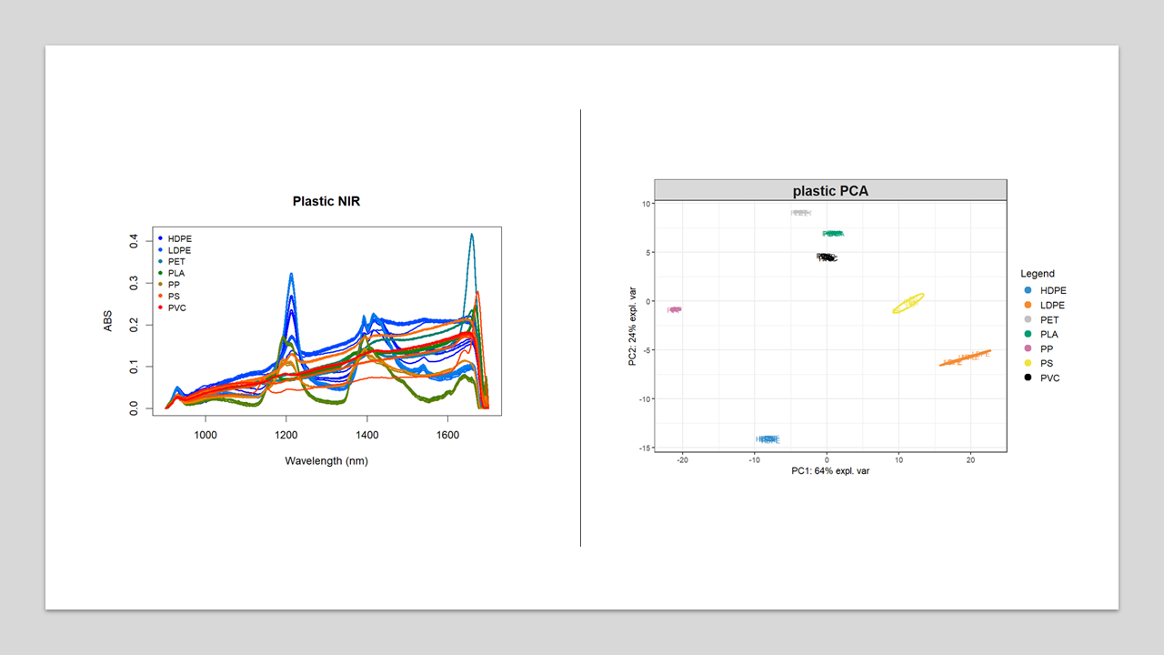This screenshot has width=1164, height=655.
Task: Click the -20 tick on PC1 axis
Action: pos(683,460)
